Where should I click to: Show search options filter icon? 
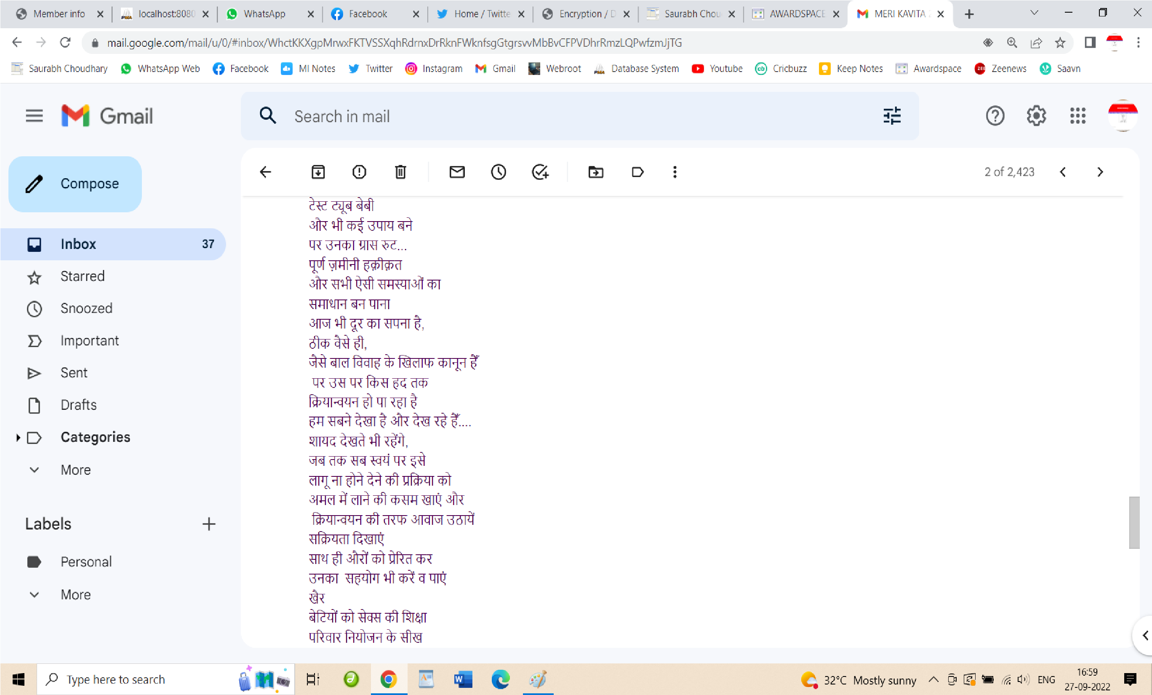click(892, 115)
